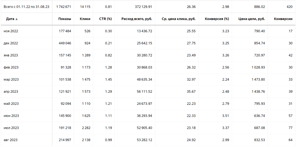Click the Ср. цена клика, руб. header

179,19
